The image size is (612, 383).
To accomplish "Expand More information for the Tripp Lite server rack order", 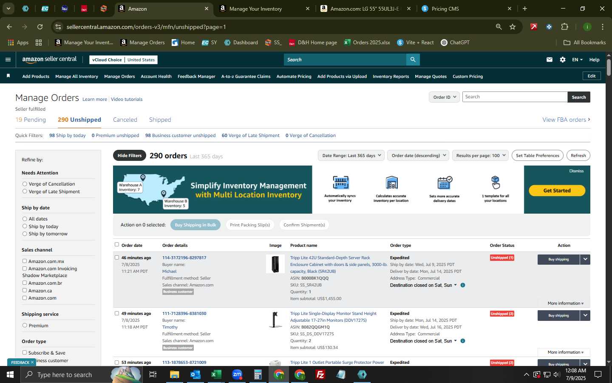I will [x=565, y=303].
